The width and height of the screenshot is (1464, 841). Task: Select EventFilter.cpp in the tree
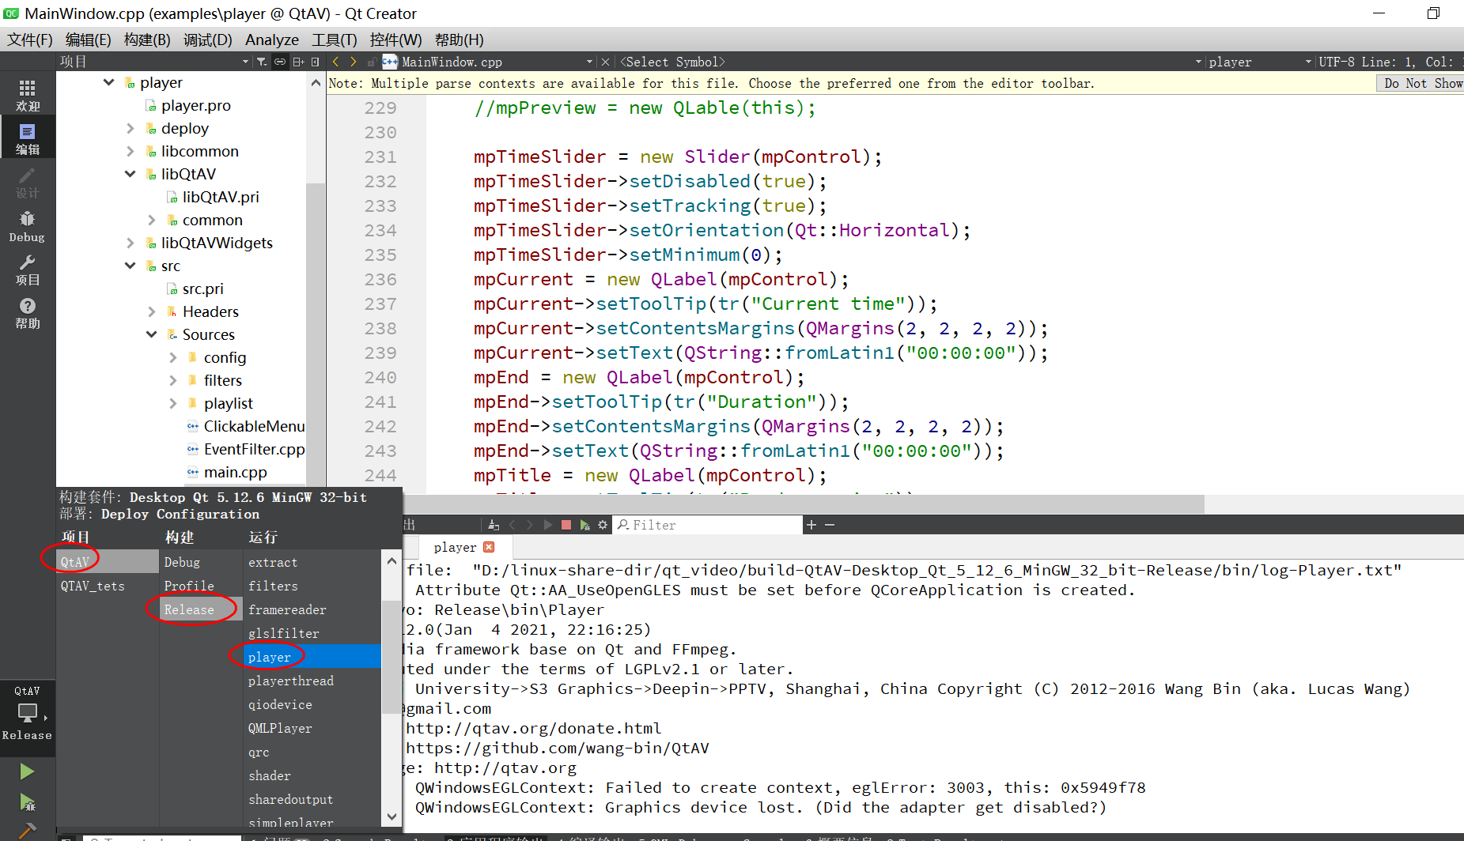click(x=253, y=449)
